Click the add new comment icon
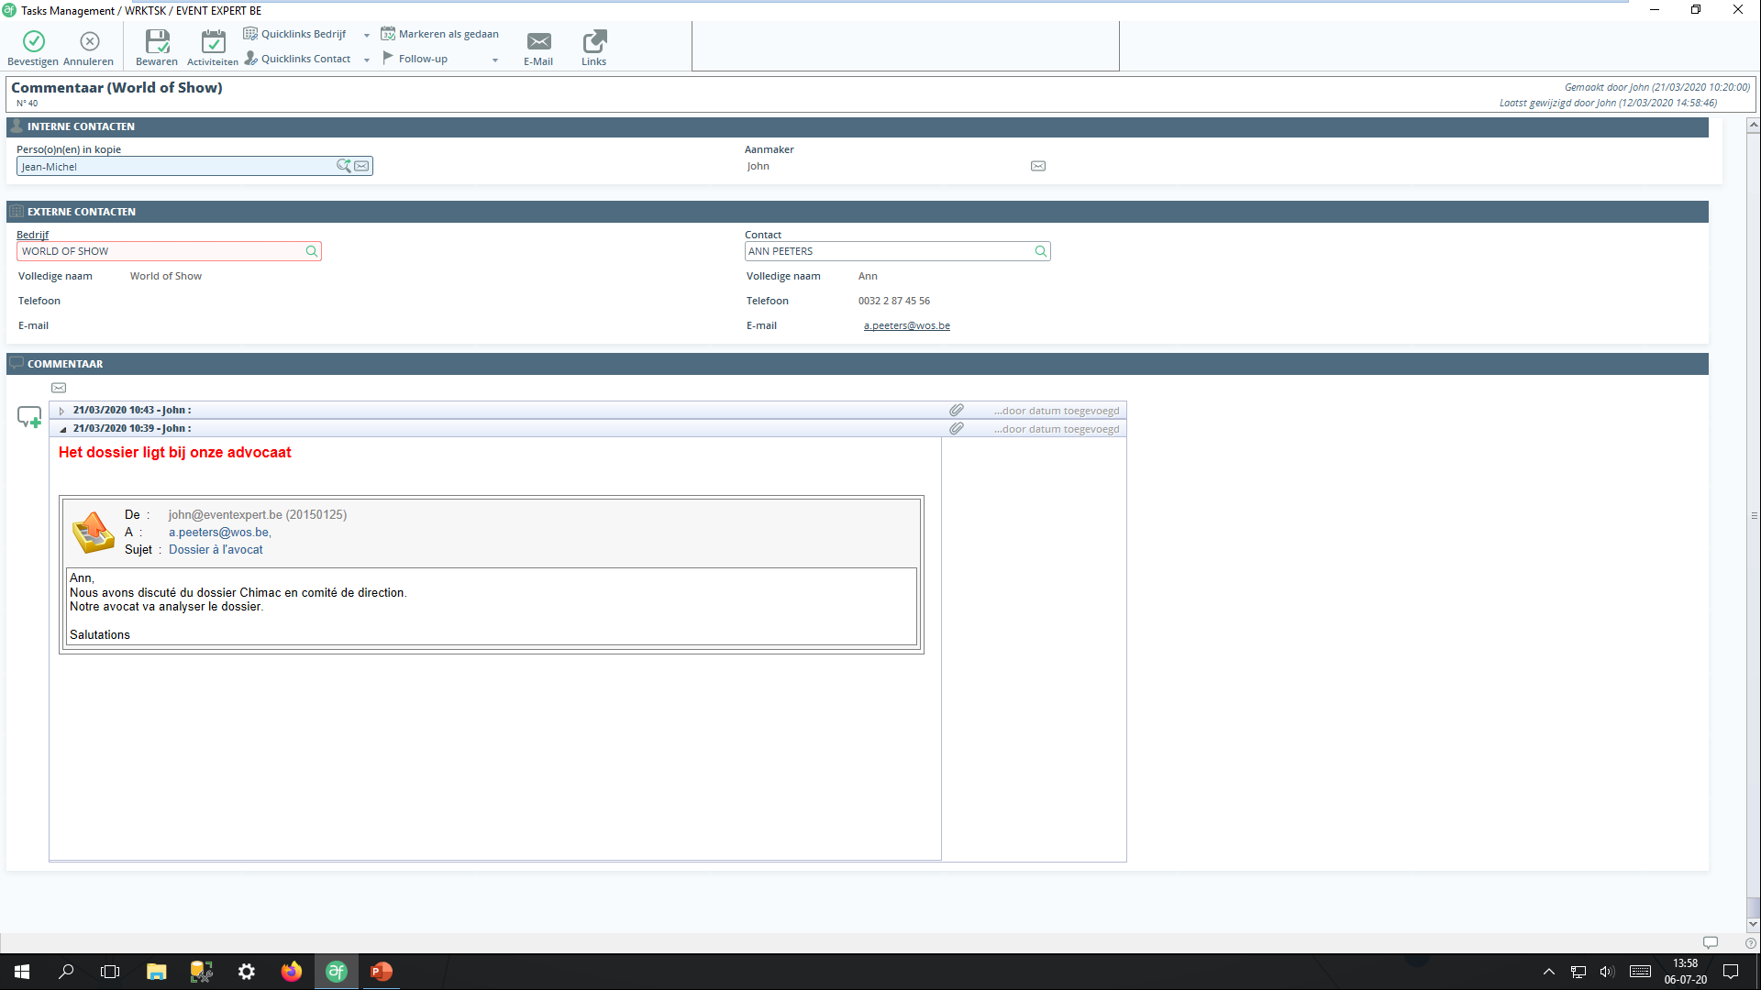 click(29, 417)
